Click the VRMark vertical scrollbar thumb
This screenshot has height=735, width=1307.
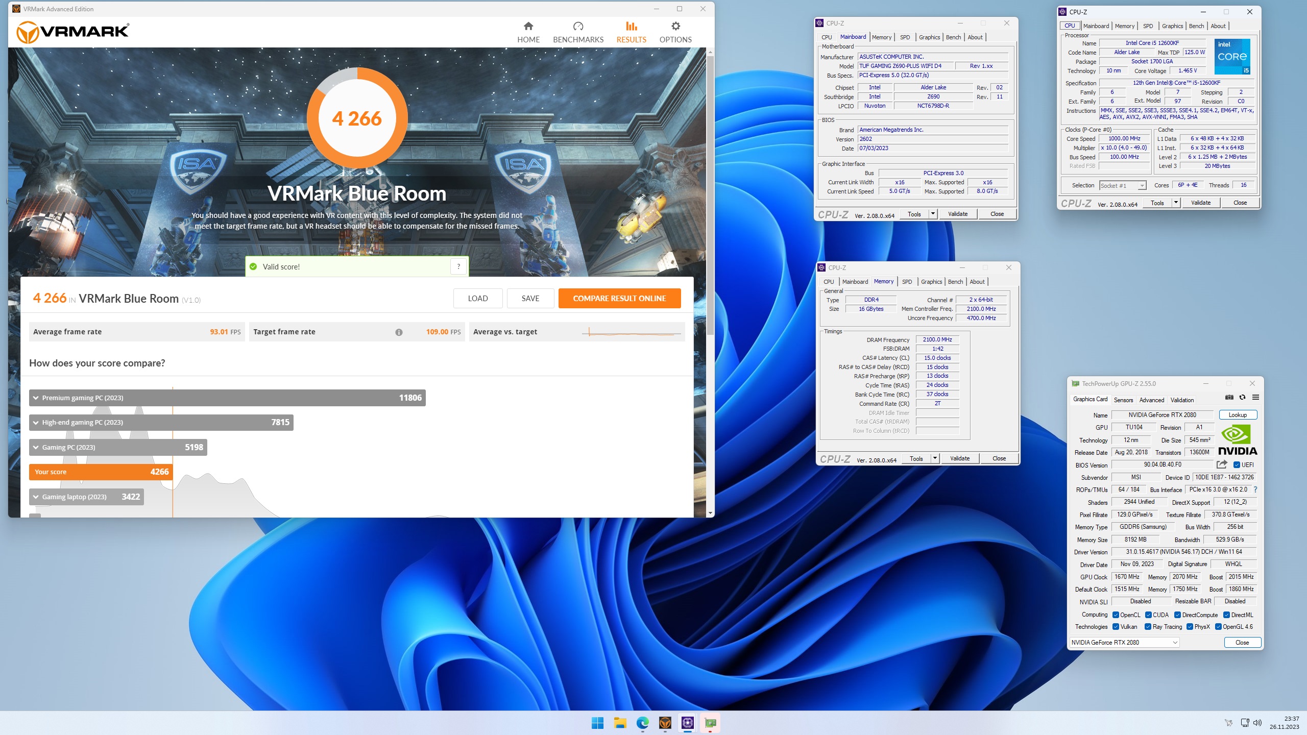710,197
